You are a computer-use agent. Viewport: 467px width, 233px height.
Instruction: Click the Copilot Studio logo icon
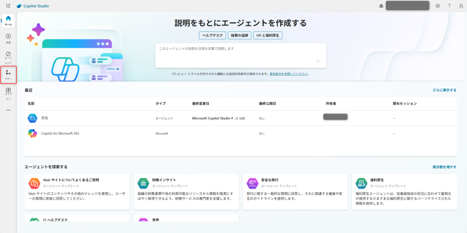[19, 6]
